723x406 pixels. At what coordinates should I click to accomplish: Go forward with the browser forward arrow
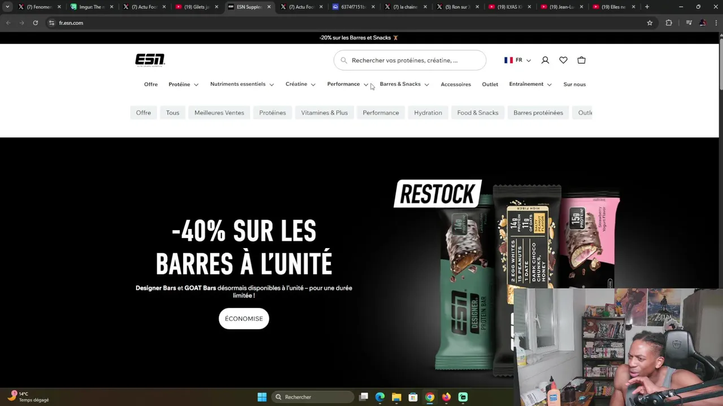pyautogui.click(x=21, y=23)
